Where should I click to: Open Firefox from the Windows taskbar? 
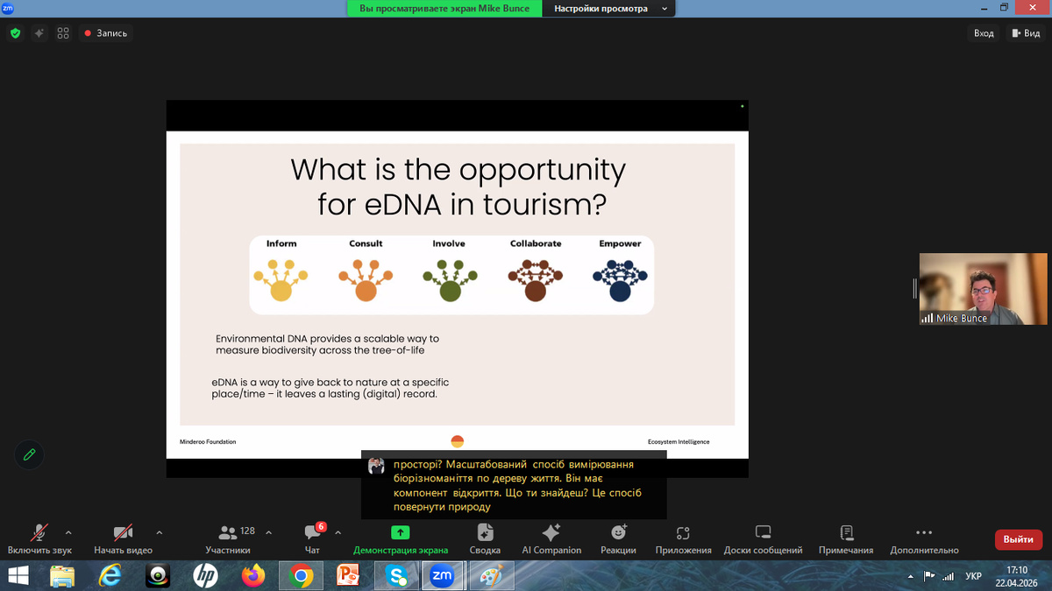(253, 575)
